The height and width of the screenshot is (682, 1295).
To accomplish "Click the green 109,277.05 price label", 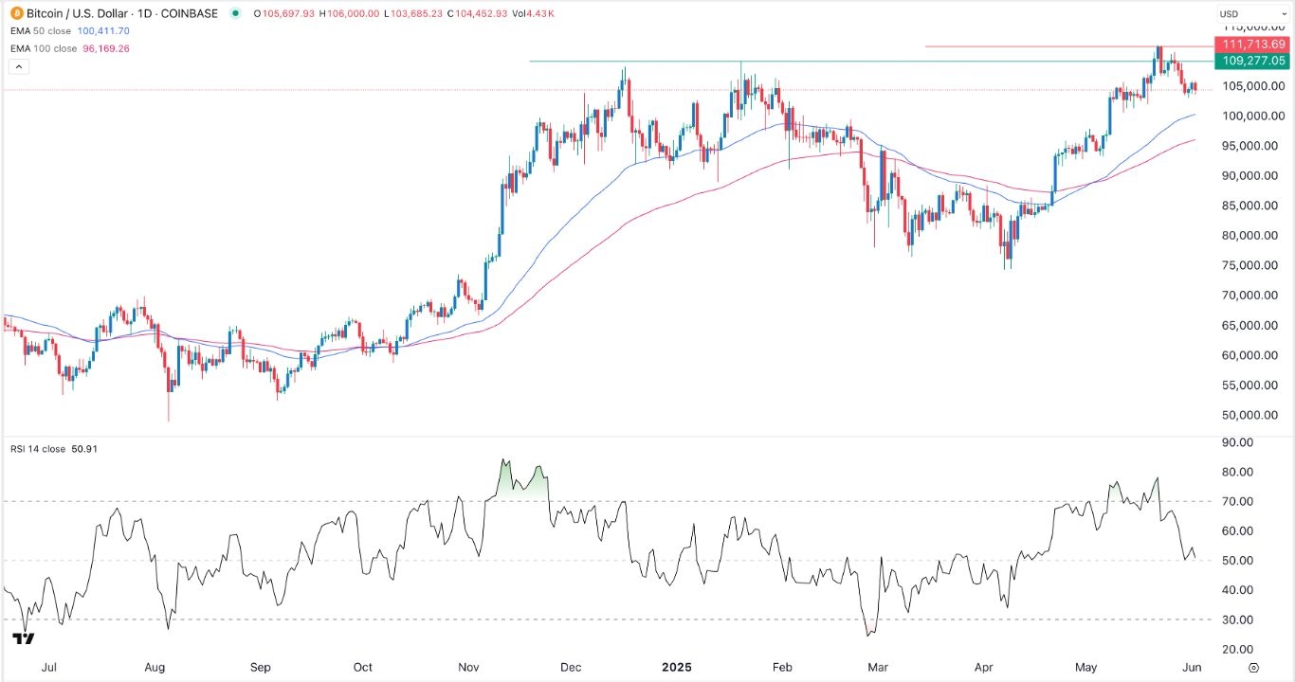I will coord(1253,60).
